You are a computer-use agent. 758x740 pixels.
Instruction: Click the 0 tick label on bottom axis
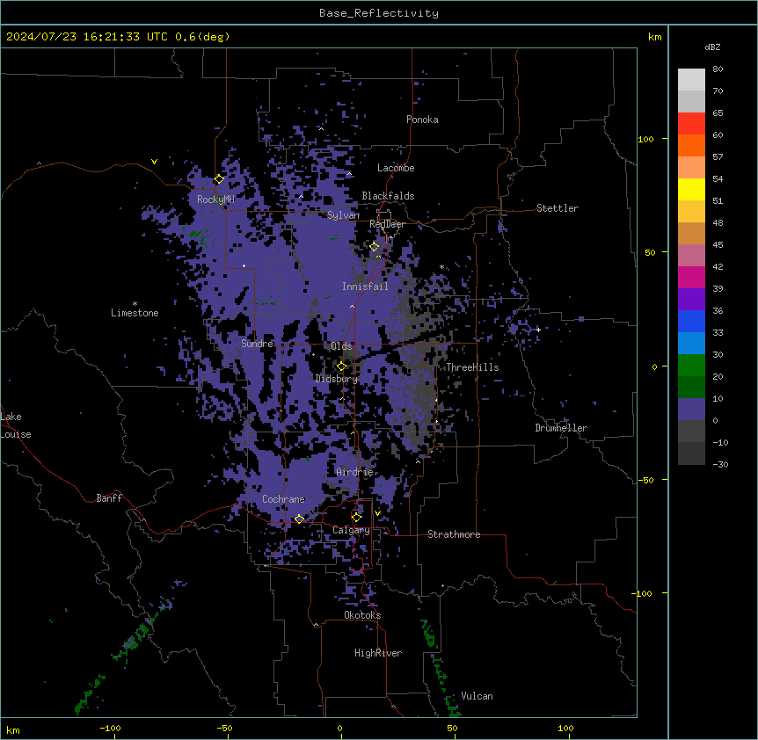[339, 729]
